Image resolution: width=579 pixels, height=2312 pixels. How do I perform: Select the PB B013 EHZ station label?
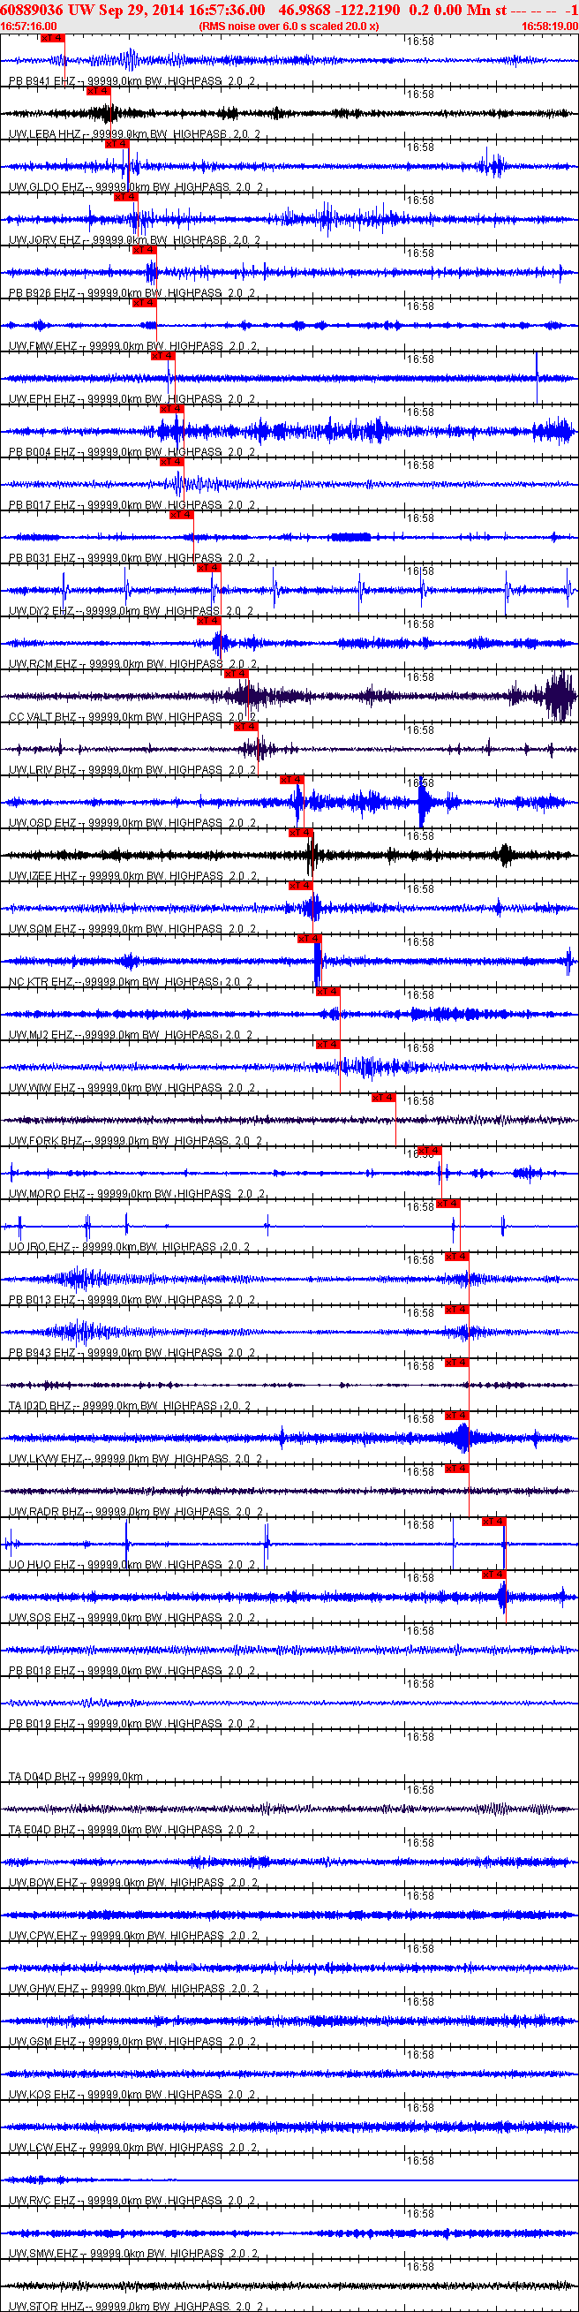[x=132, y=1299]
